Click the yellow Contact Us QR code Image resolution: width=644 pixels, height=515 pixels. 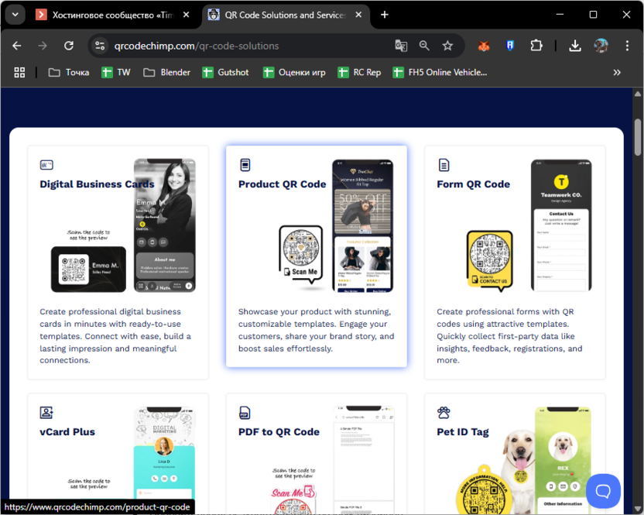click(x=489, y=260)
